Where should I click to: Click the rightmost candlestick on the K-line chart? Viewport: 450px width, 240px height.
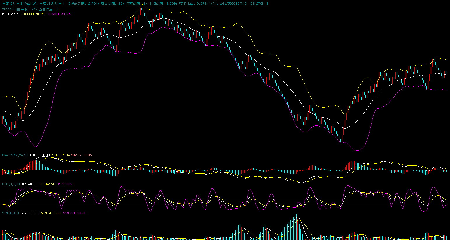[446, 72]
